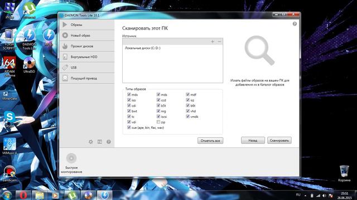Toggle the bwt checkbox
357x200 pixels.
tap(129, 111)
